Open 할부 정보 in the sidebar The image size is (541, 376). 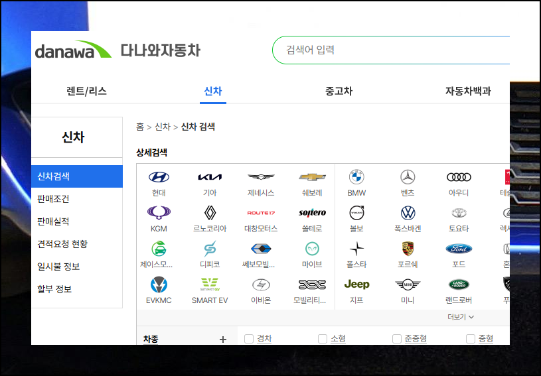pyautogui.click(x=54, y=289)
